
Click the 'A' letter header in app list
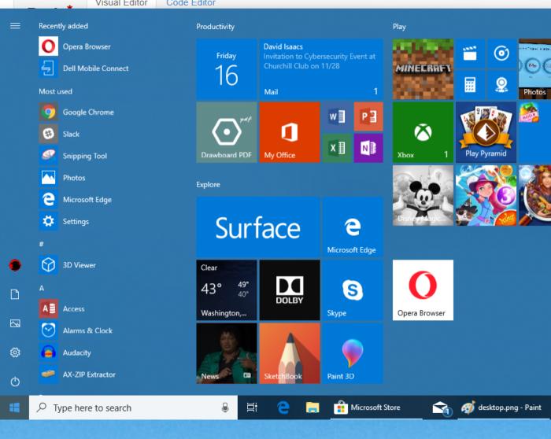coord(42,289)
